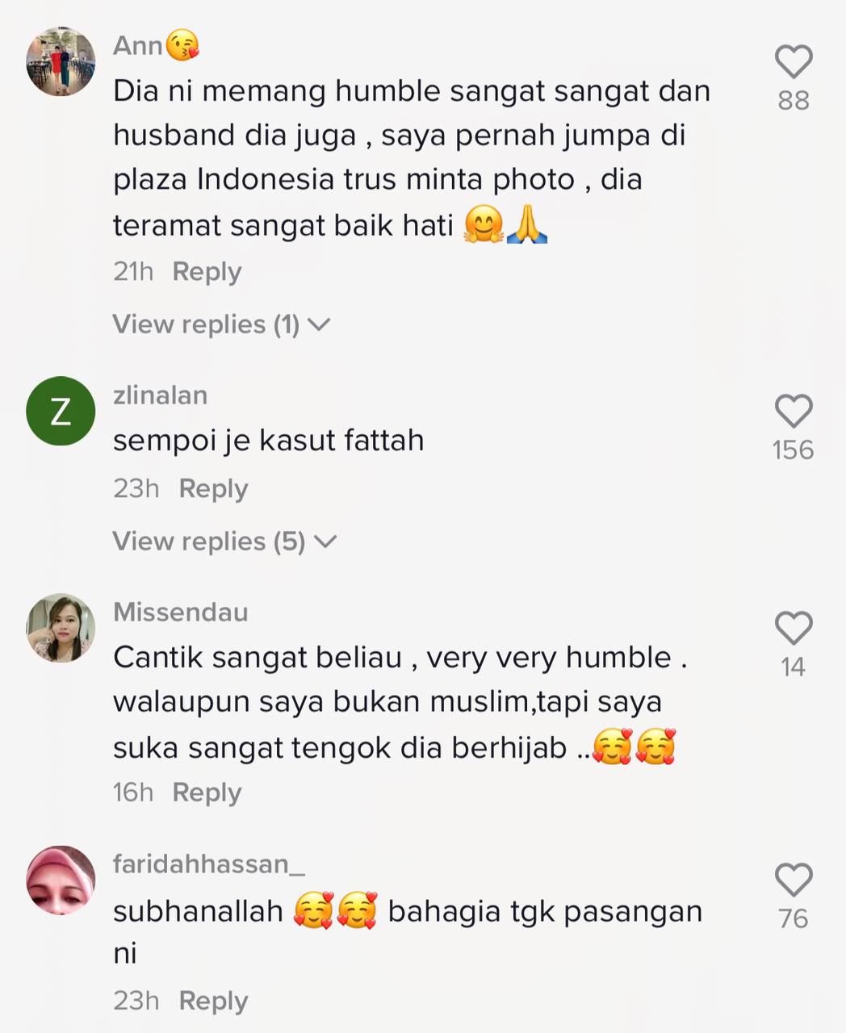Viewport: 846px width, 1033px height.
Task: Click the chevron next to View replies (5)
Action: 325,542
